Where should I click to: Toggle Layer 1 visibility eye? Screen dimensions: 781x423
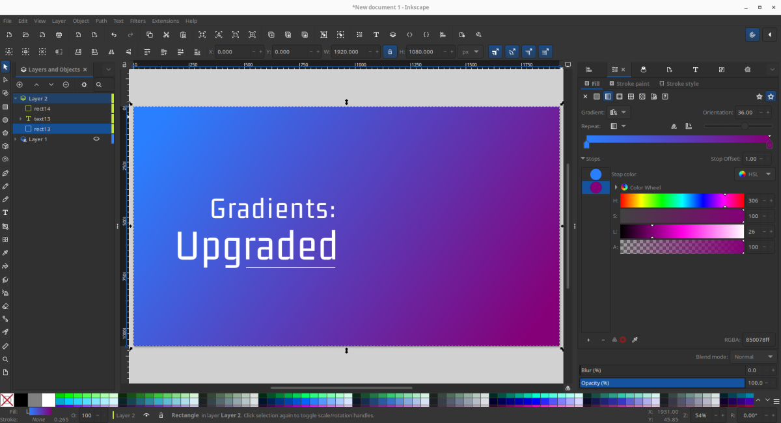point(96,139)
